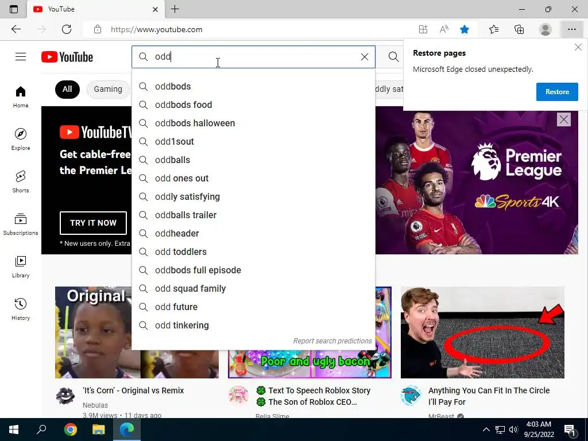The image size is (588, 441).
Task: Close the Premier League ad banner
Action: click(564, 119)
